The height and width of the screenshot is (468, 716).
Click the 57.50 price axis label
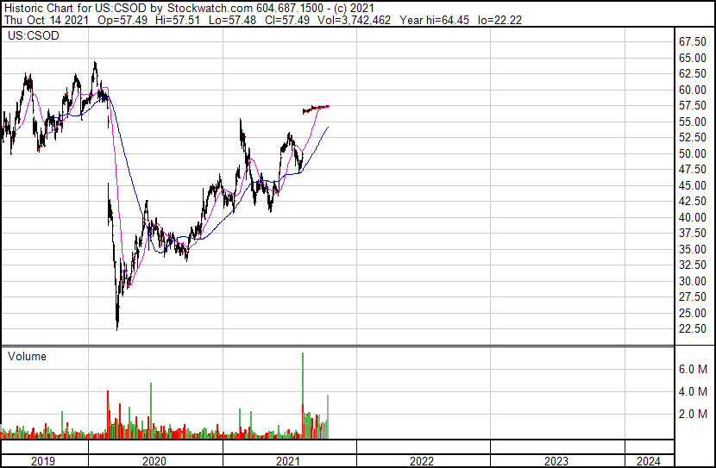(694, 105)
